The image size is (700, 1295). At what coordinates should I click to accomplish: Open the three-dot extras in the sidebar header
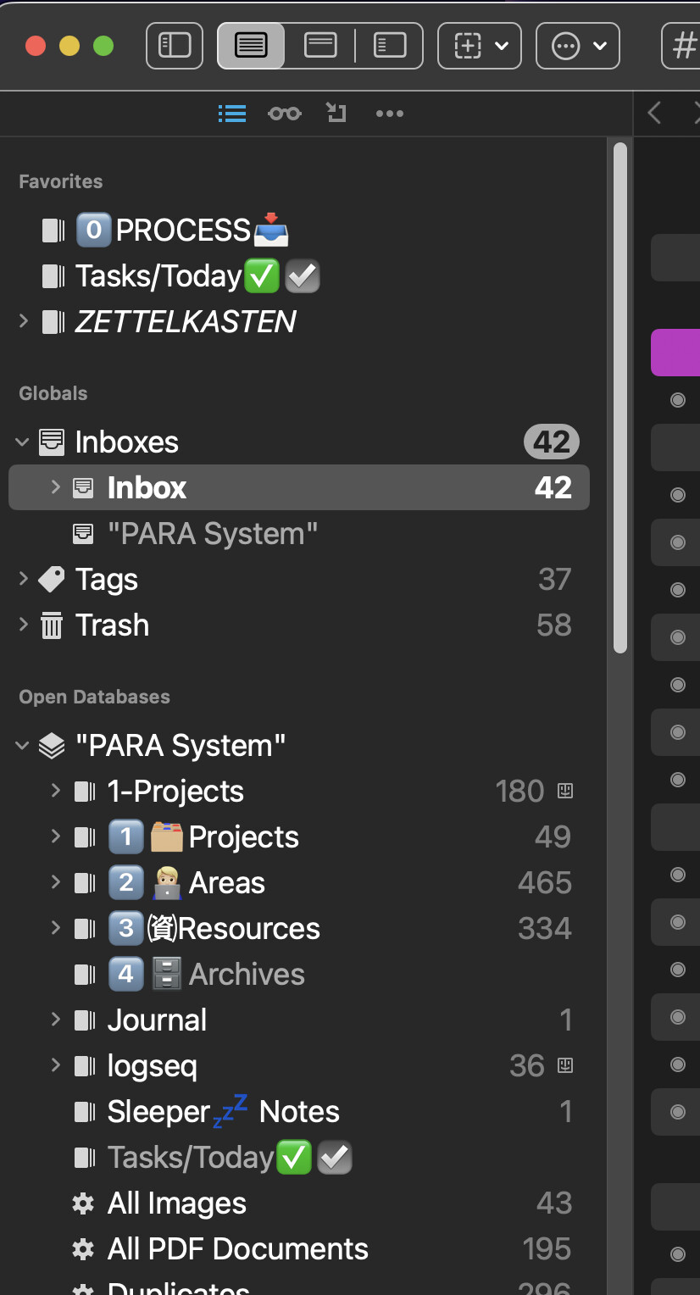click(389, 114)
